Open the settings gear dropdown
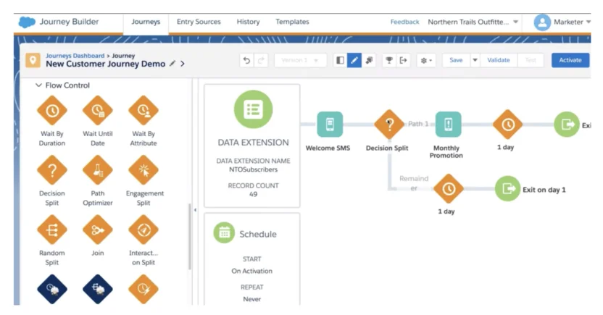The image size is (603, 315). coord(427,60)
